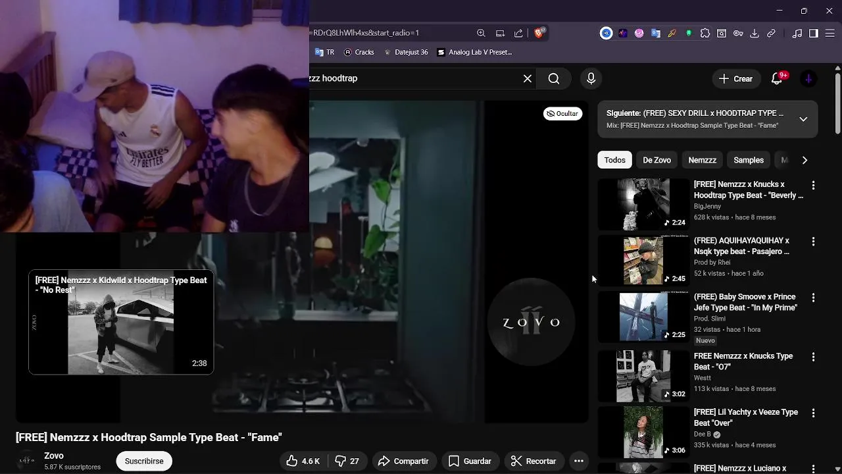The width and height of the screenshot is (842, 474).
Task: Click the Suscribirse button
Action: [x=144, y=461]
